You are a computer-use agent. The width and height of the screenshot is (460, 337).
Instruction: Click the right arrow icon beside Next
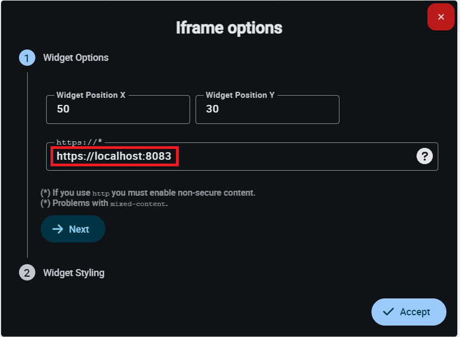tap(58, 229)
